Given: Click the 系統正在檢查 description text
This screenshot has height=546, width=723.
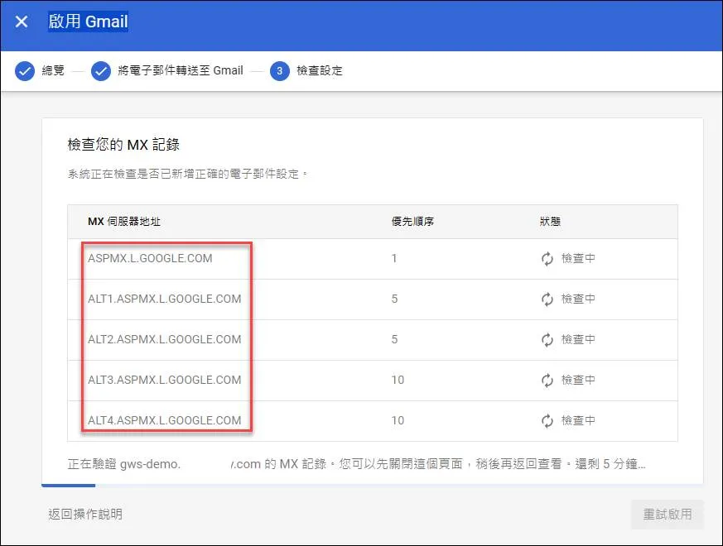Looking at the screenshot, I should 187,175.
